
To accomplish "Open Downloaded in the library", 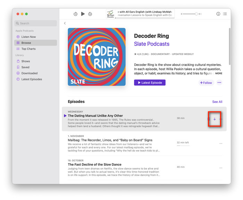I will [x=36, y=73].
